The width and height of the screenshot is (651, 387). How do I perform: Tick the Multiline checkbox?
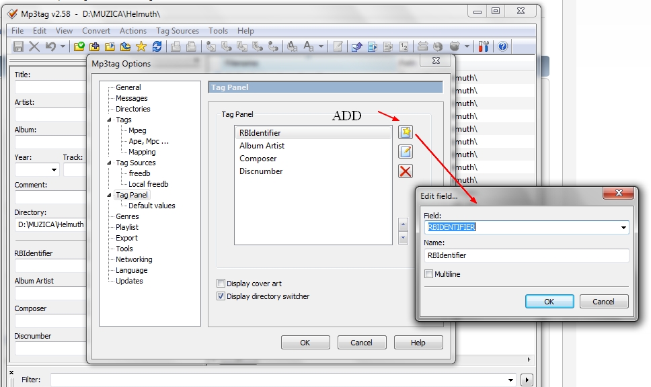[429, 273]
